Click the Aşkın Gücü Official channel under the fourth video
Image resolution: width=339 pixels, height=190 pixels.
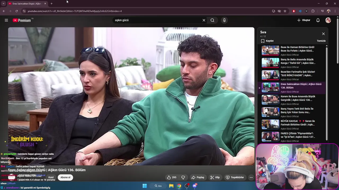(x=290, y=92)
